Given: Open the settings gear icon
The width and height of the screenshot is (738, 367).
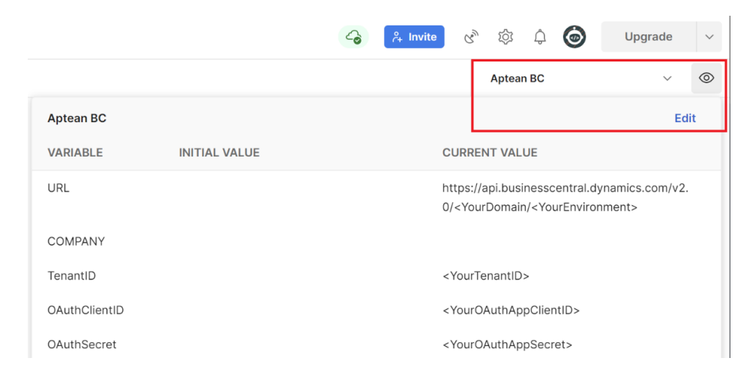Looking at the screenshot, I should tap(505, 37).
